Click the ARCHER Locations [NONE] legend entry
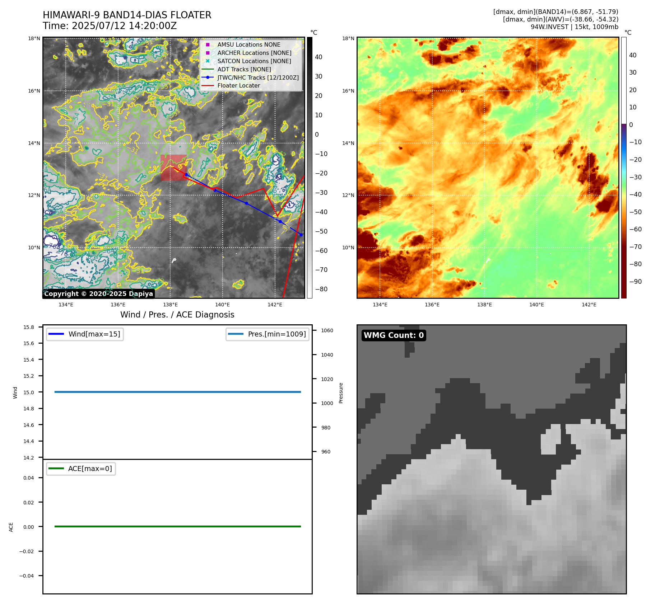The height and width of the screenshot is (607, 651). pyautogui.click(x=255, y=53)
